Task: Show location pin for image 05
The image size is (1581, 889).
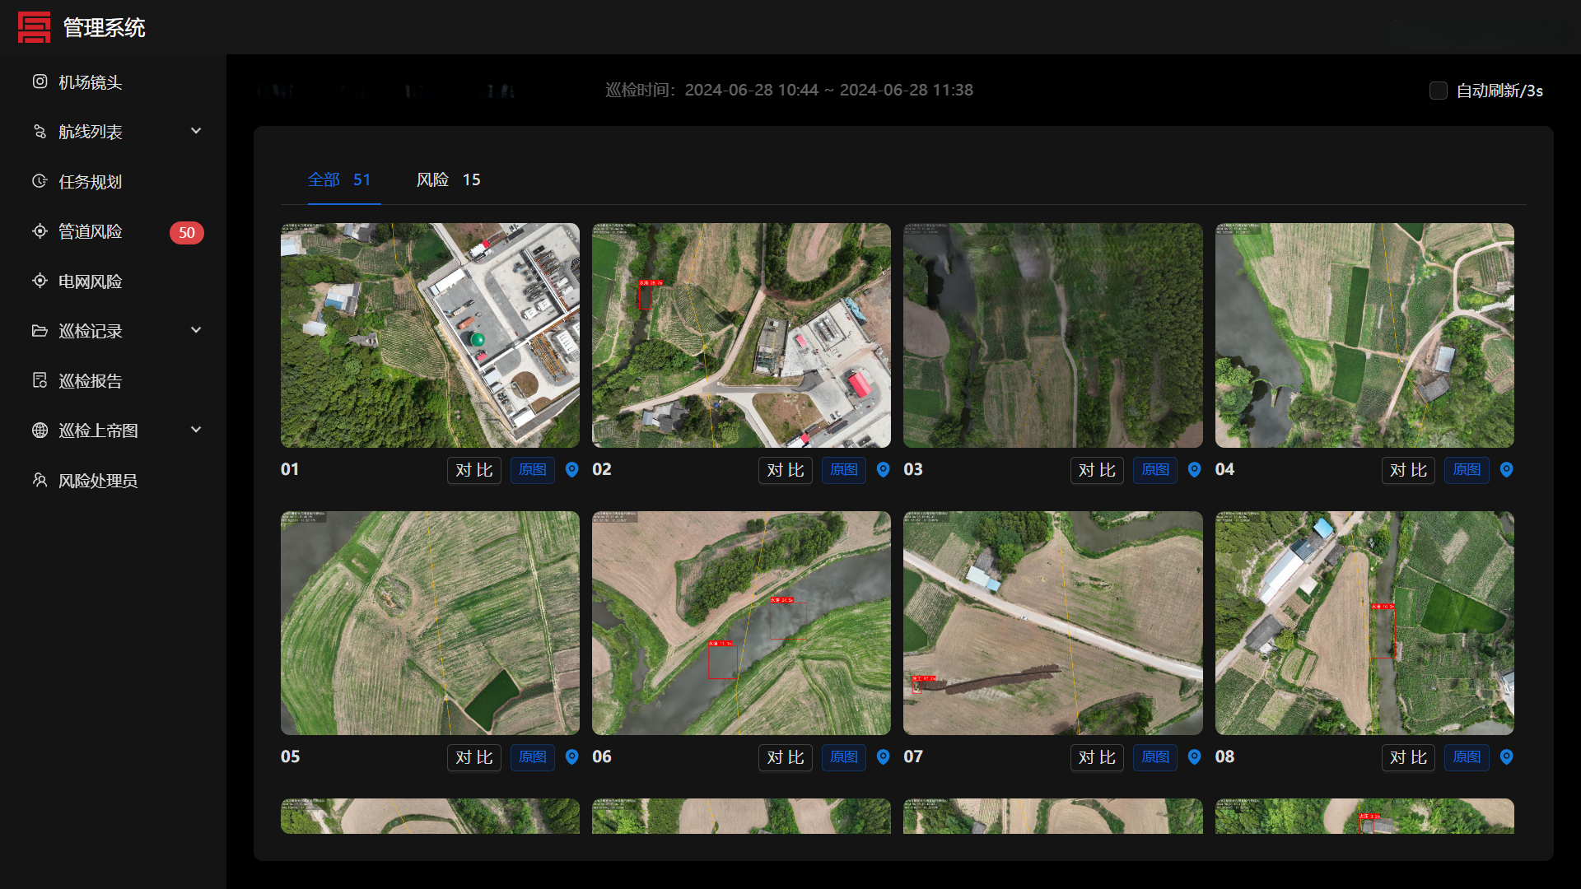Action: [x=572, y=757]
